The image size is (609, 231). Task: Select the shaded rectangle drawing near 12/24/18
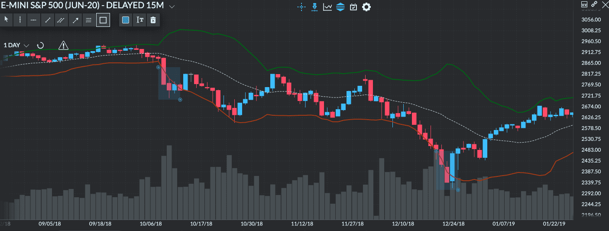click(447, 170)
